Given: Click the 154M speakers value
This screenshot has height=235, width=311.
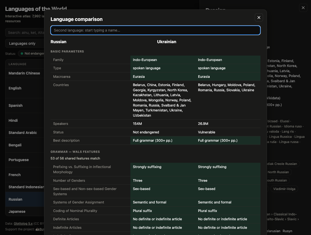Looking at the screenshot, I should [137, 124].
